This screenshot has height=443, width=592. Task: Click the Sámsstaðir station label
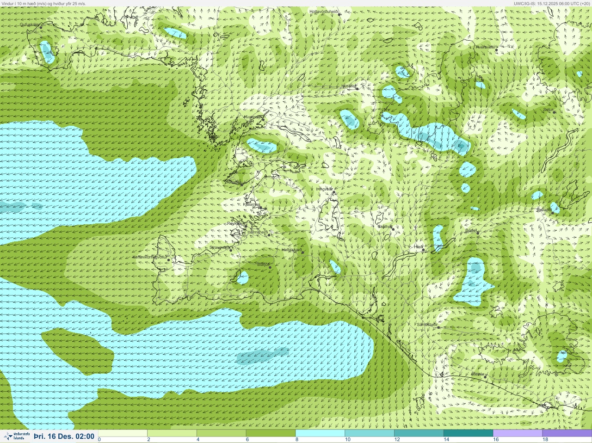[427, 325]
